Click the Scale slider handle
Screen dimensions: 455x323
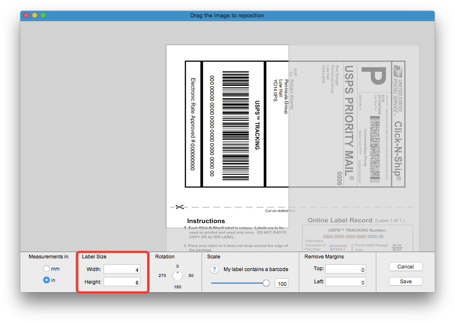[x=266, y=283]
